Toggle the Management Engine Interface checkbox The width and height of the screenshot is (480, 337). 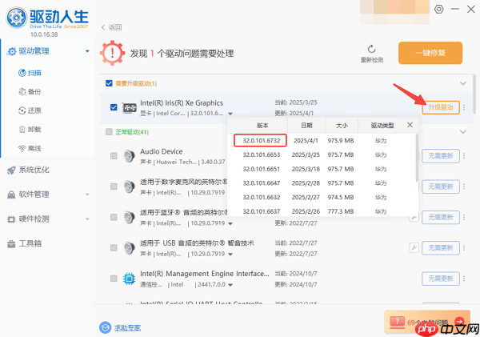point(114,279)
